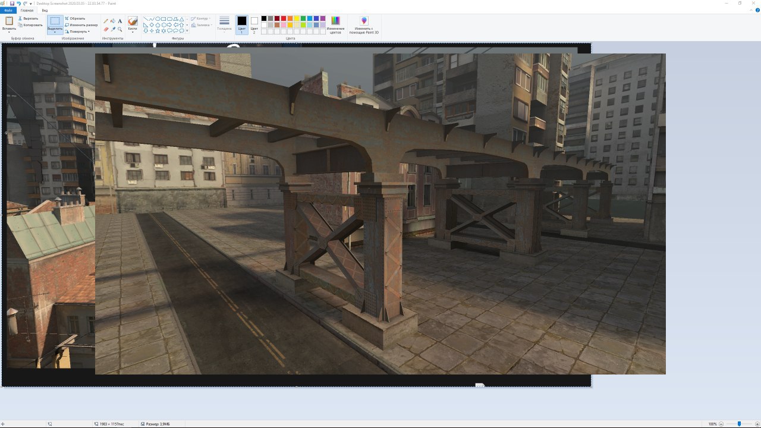Viewport: 761px width, 428px height.
Task: Click the Paint window title bar text
Action: 76,4
